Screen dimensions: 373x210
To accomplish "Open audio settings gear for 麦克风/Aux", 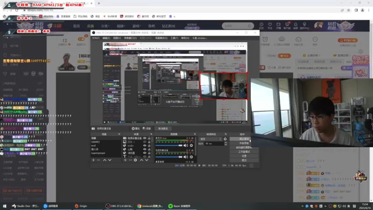I will [191, 145].
